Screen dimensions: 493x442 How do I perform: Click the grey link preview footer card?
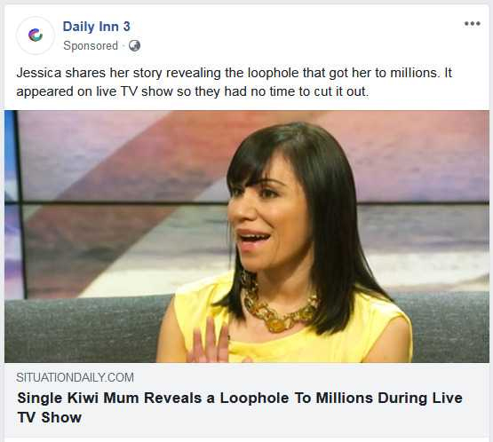coord(247,399)
